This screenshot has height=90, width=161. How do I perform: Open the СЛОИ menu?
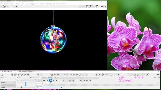pos(22,4)
